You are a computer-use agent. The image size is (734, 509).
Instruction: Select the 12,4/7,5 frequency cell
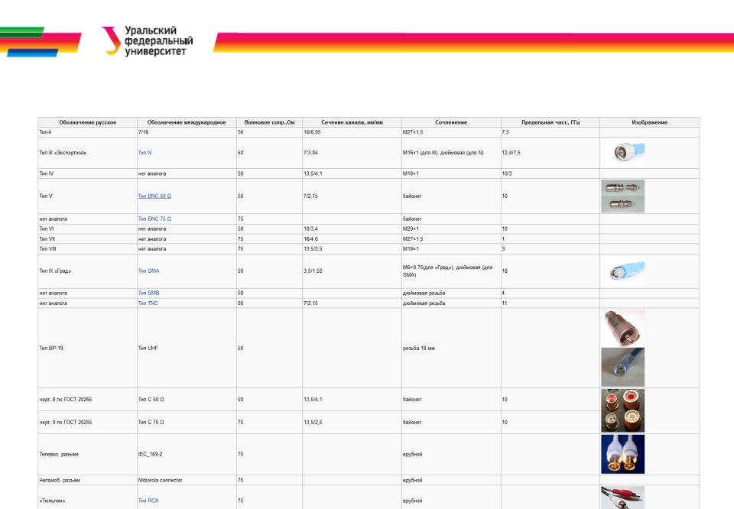[x=550, y=153]
